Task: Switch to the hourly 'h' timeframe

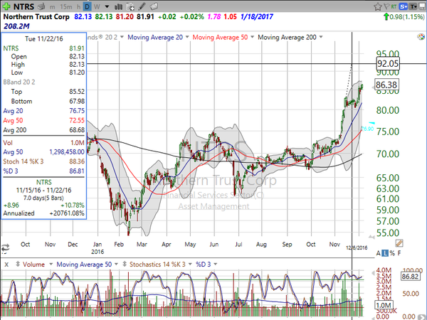Action: (x=78, y=6)
